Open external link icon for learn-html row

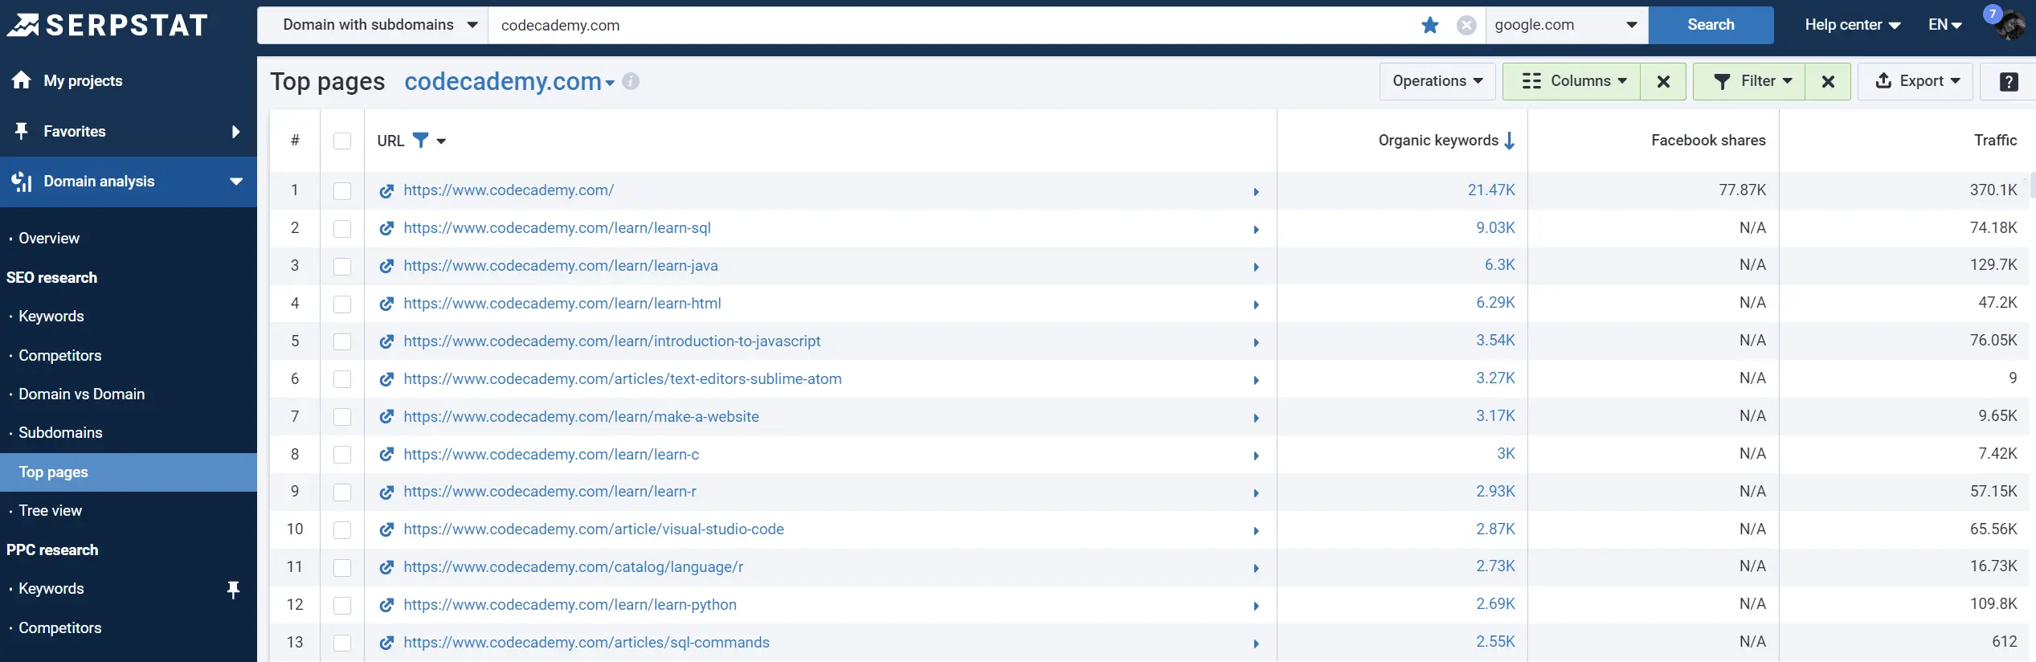pyautogui.click(x=386, y=304)
